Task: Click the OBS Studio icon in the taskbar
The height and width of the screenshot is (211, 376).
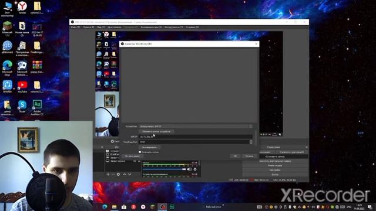Action: click(162, 207)
